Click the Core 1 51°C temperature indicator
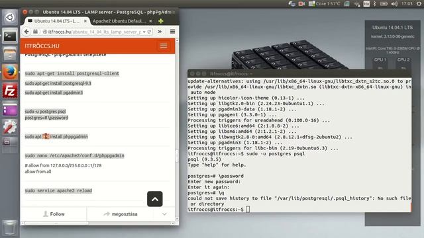Screen dimensions: 424x238 coord(325,4)
